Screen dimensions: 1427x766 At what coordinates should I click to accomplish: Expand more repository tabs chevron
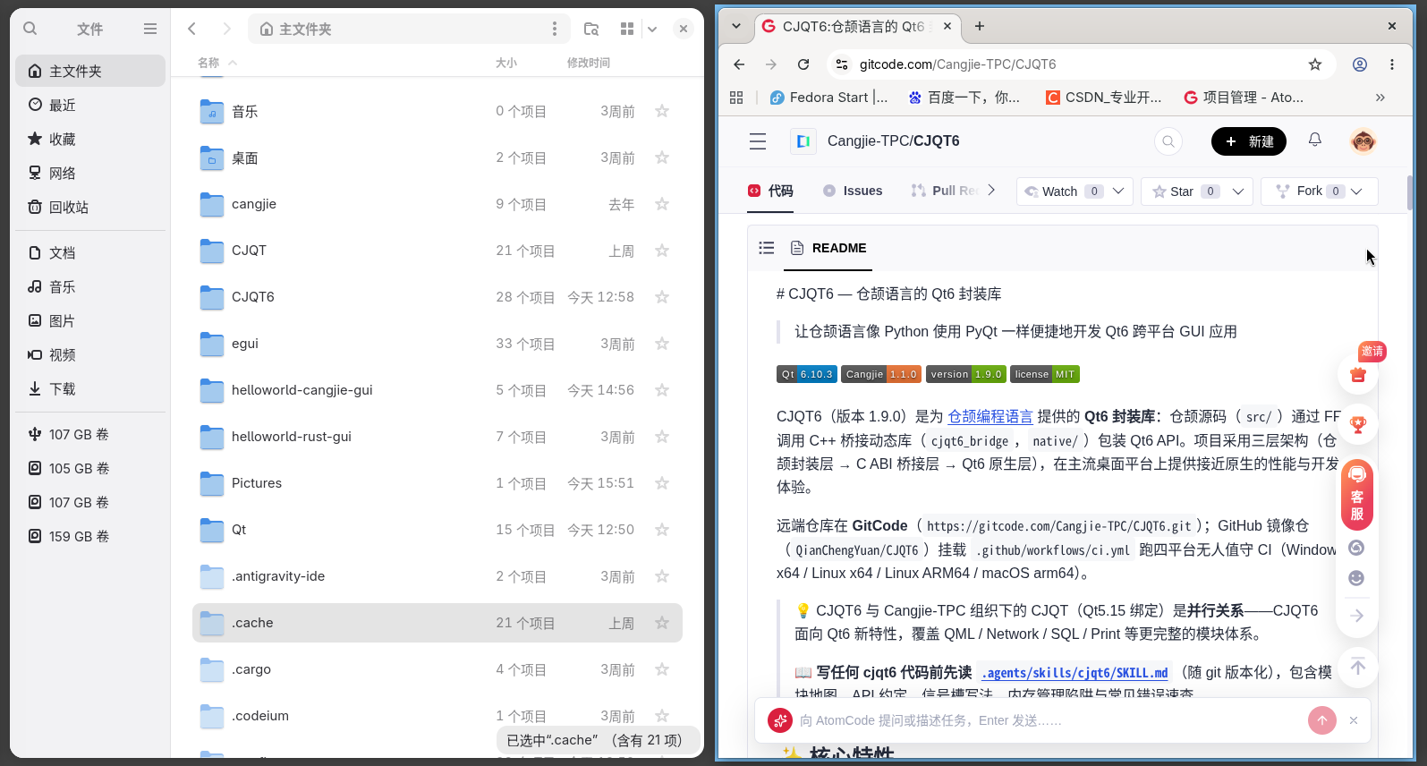pyautogui.click(x=991, y=190)
